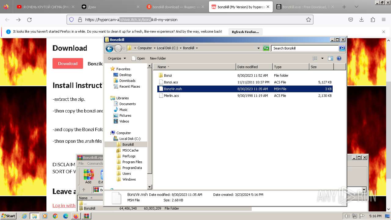Image resolution: width=391 pixels, height=220 pixels.
Task: Follow the Log in with link
Action: click(x=64, y=205)
